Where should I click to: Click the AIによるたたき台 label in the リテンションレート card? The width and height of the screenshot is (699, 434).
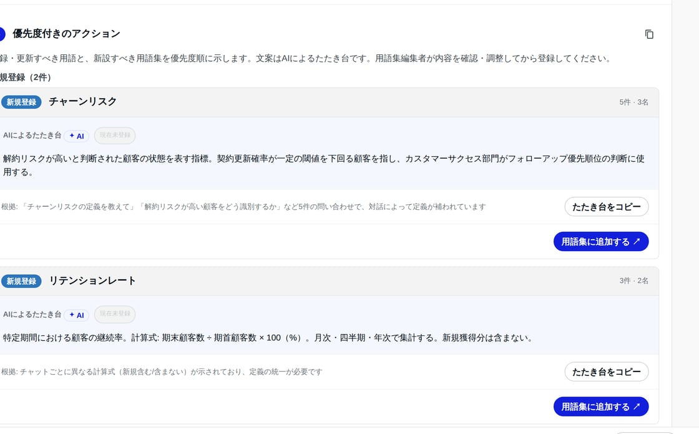[x=32, y=314]
